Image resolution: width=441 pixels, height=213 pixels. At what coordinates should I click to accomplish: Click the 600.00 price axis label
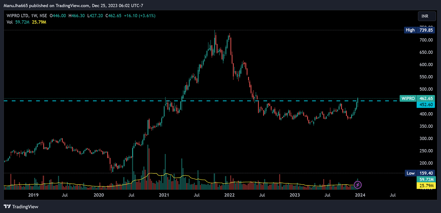coord(426,64)
